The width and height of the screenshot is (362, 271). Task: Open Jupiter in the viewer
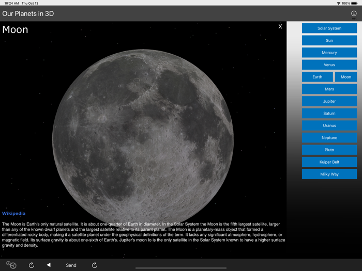(x=329, y=101)
